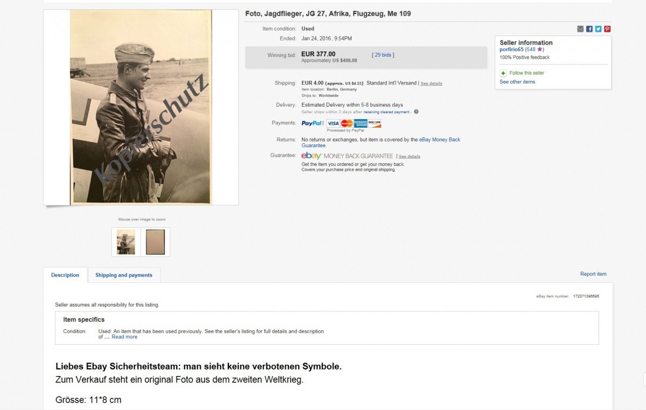Click the delivery help question mark icon

coord(416,112)
